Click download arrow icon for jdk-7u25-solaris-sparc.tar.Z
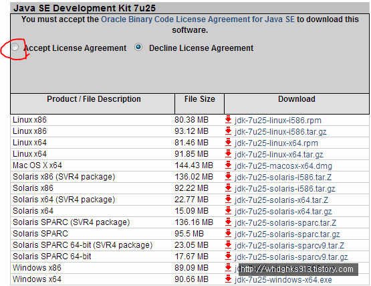371x286 pixels. [228, 222]
